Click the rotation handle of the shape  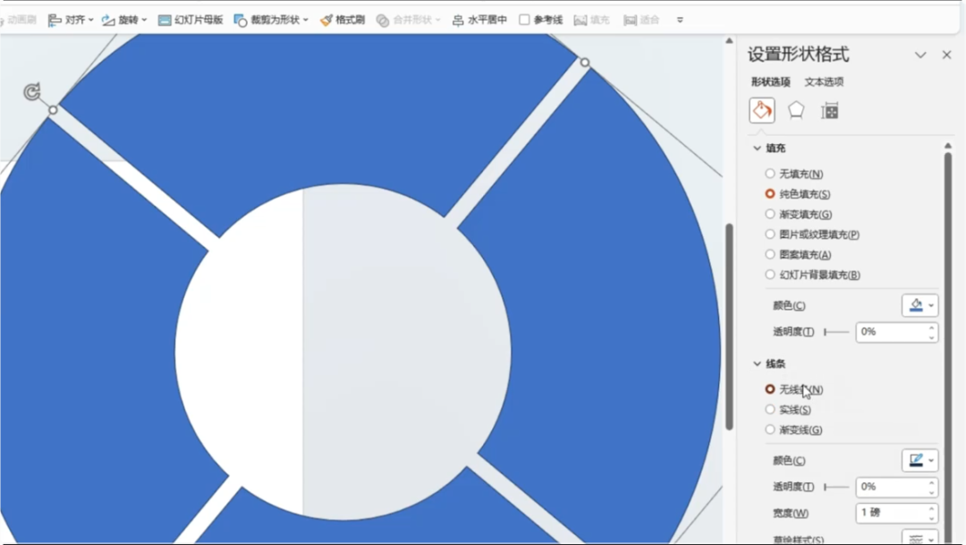[32, 92]
